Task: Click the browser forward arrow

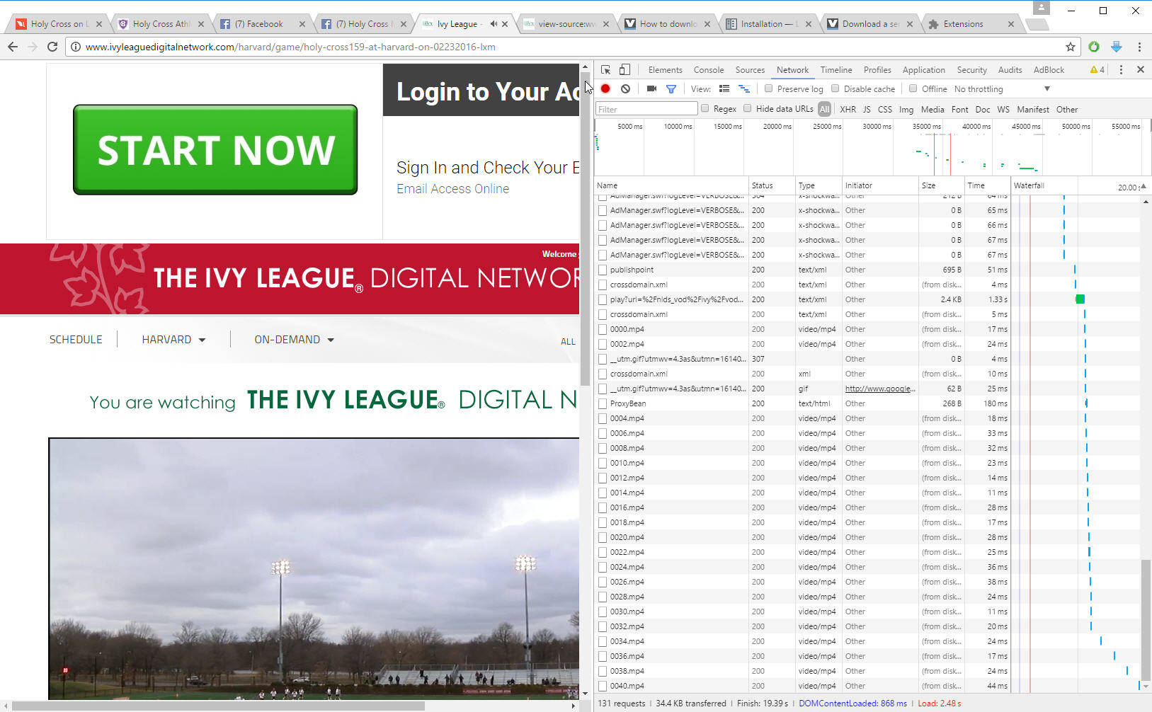Action: tap(33, 47)
